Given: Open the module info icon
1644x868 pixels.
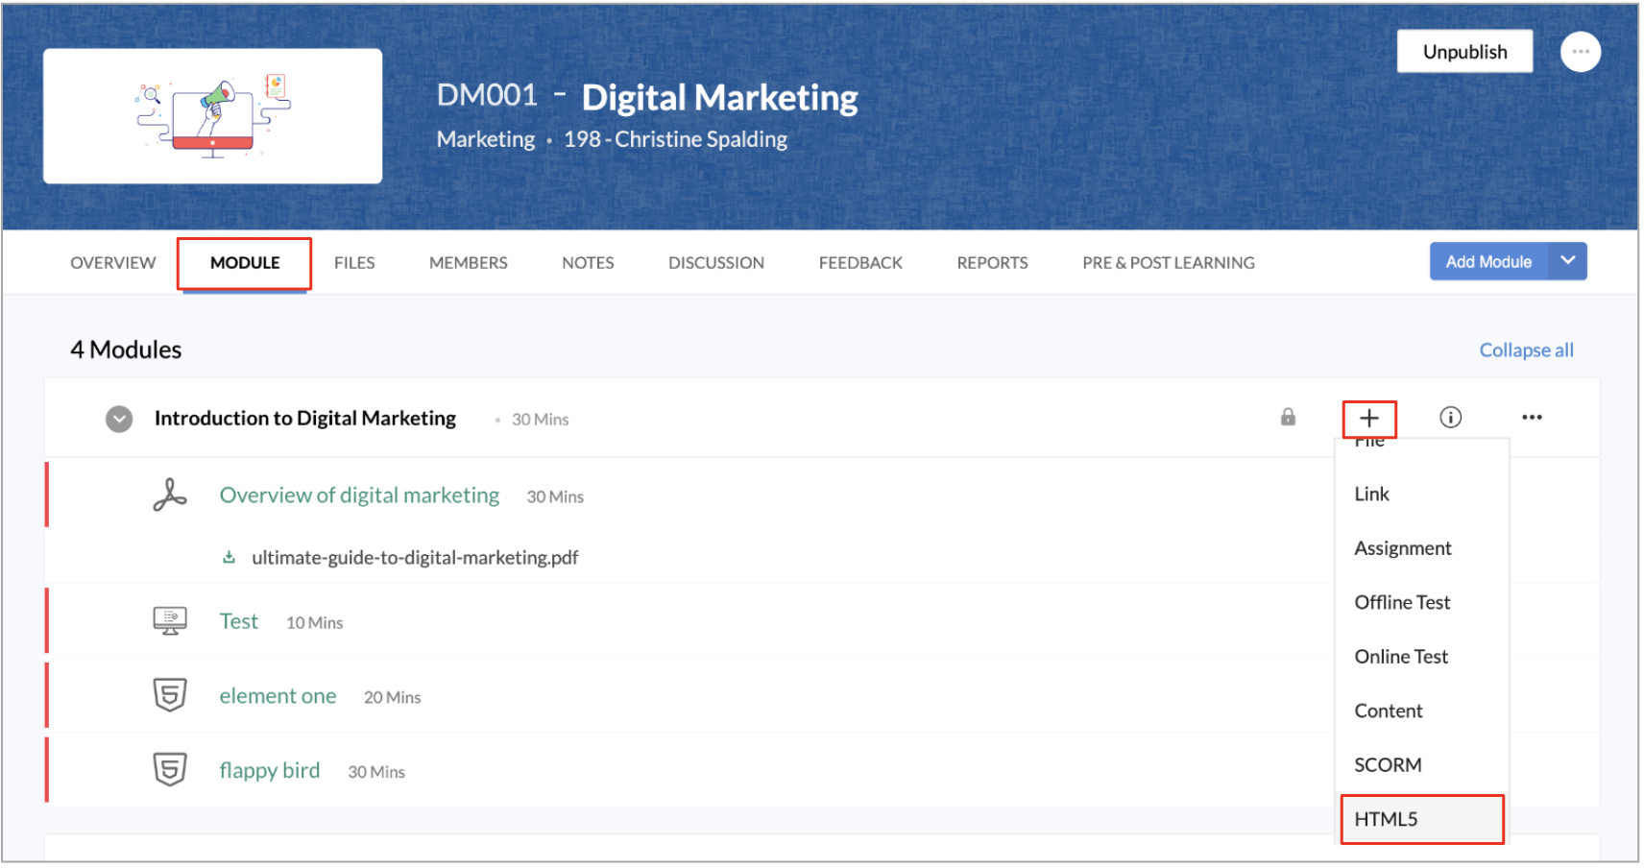Looking at the screenshot, I should pos(1450,417).
